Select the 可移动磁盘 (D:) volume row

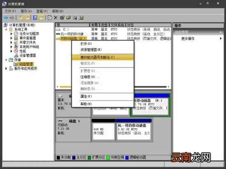(113, 38)
